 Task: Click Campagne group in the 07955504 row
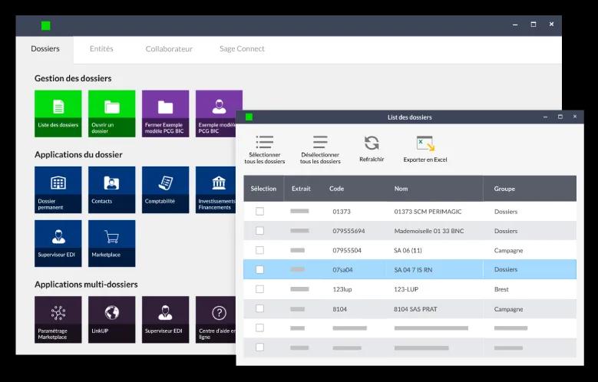coord(508,251)
